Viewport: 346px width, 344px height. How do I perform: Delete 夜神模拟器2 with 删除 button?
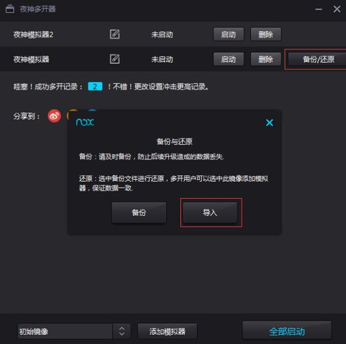tap(266, 34)
